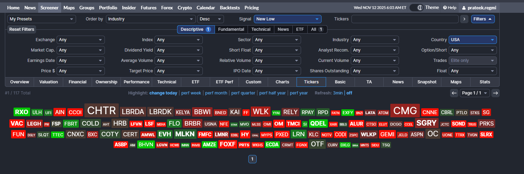Open the Maps menu in top navigation
The image size is (524, 174).
(x=69, y=8)
